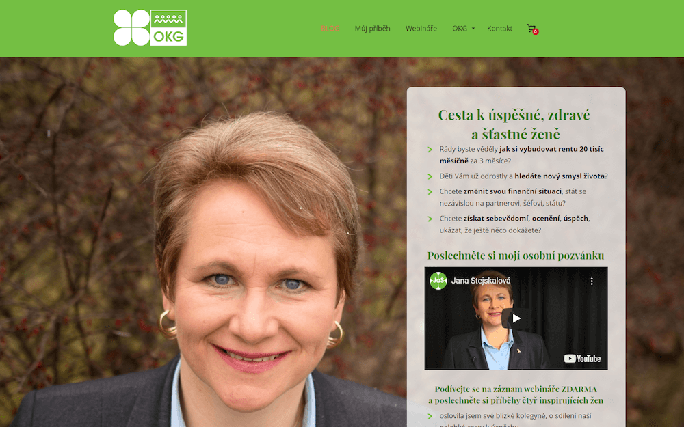Open the video's three-dot options menu
The height and width of the screenshot is (427, 684).
click(592, 281)
